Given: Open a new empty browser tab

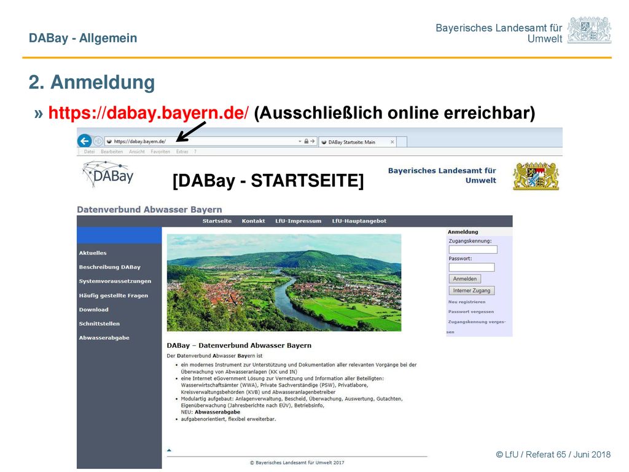Looking at the screenshot, I should coord(402,142).
